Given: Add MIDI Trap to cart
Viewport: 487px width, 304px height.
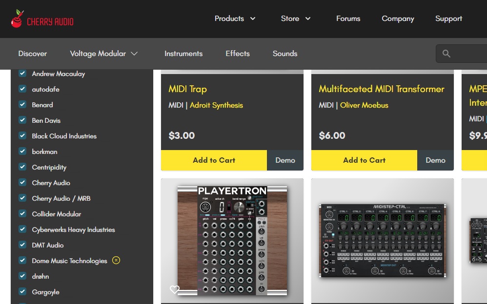Looking at the screenshot, I should pos(214,160).
